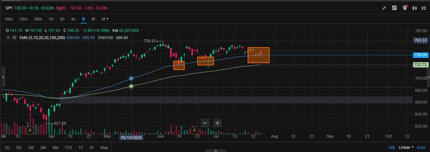Viewport: 430px width, 152px height.
Task: Click the Aug date axis label
Action: click(274, 136)
